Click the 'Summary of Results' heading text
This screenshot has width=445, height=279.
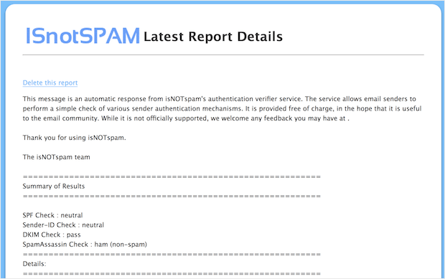pyautogui.click(x=54, y=186)
